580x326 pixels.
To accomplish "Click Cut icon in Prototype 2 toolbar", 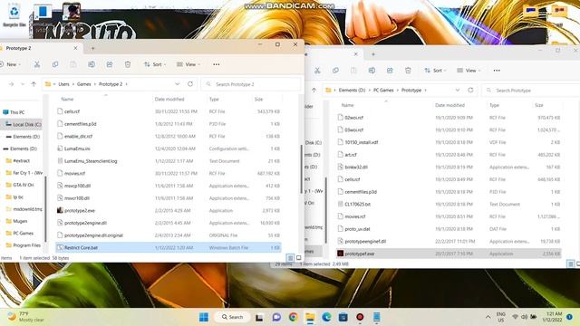I will pos(37,64).
